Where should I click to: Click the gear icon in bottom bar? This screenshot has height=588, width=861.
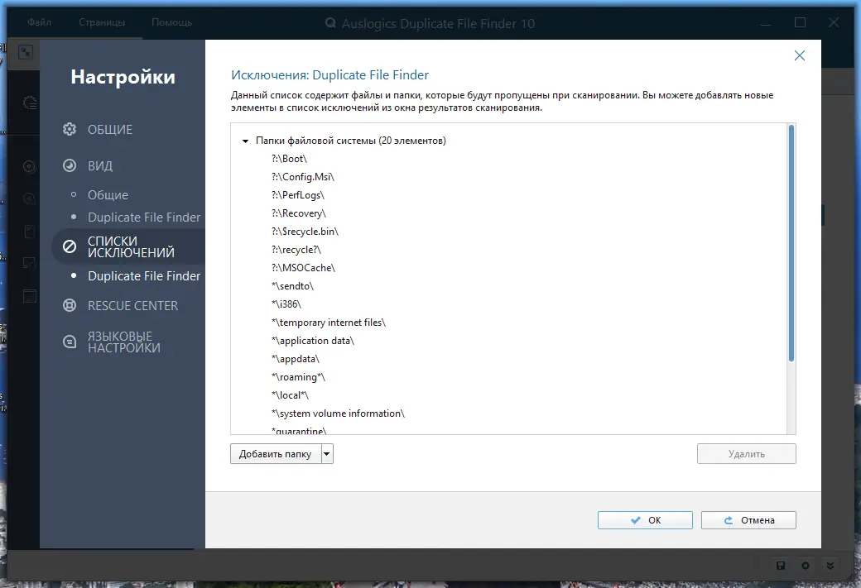[805, 566]
